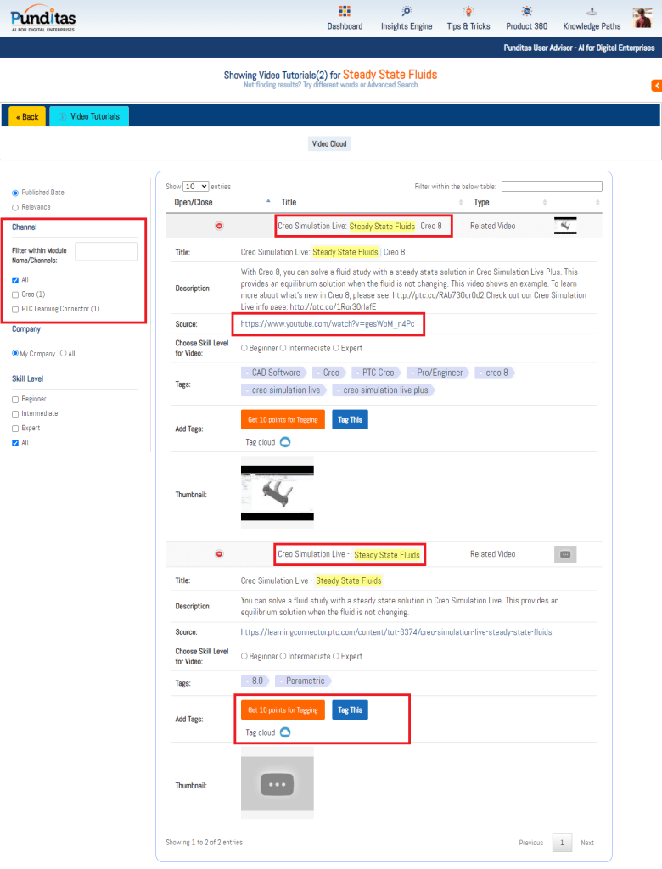Expand the orange side panel arrow
Viewport: 662px width, 869px height.
click(656, 86)
